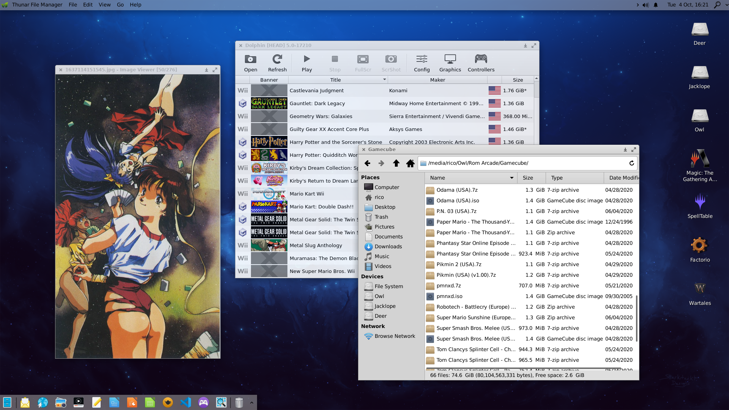Select Gauntlet: Dark Legacy game row
Viewport: 729px width, 410px height.
coord(384,103)
